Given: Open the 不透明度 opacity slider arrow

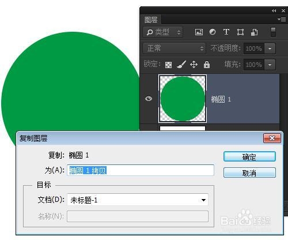Looking at the screenshot, I should point(270,48).
